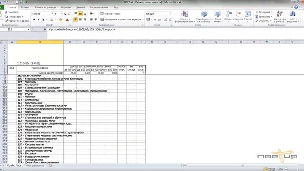Toggle bold (Ж) formatting
Viewport: 304px width, 171px height.
[34, 19]
